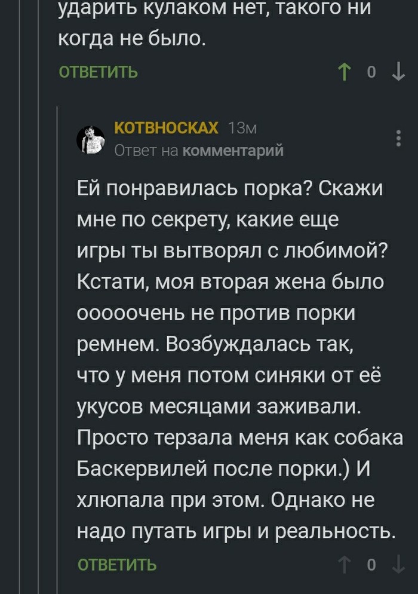Downvote the parent comment at the top
Screen dimensions: 418x594
398,72
